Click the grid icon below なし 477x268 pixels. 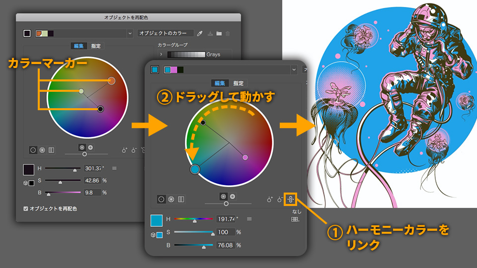(295, 219)
